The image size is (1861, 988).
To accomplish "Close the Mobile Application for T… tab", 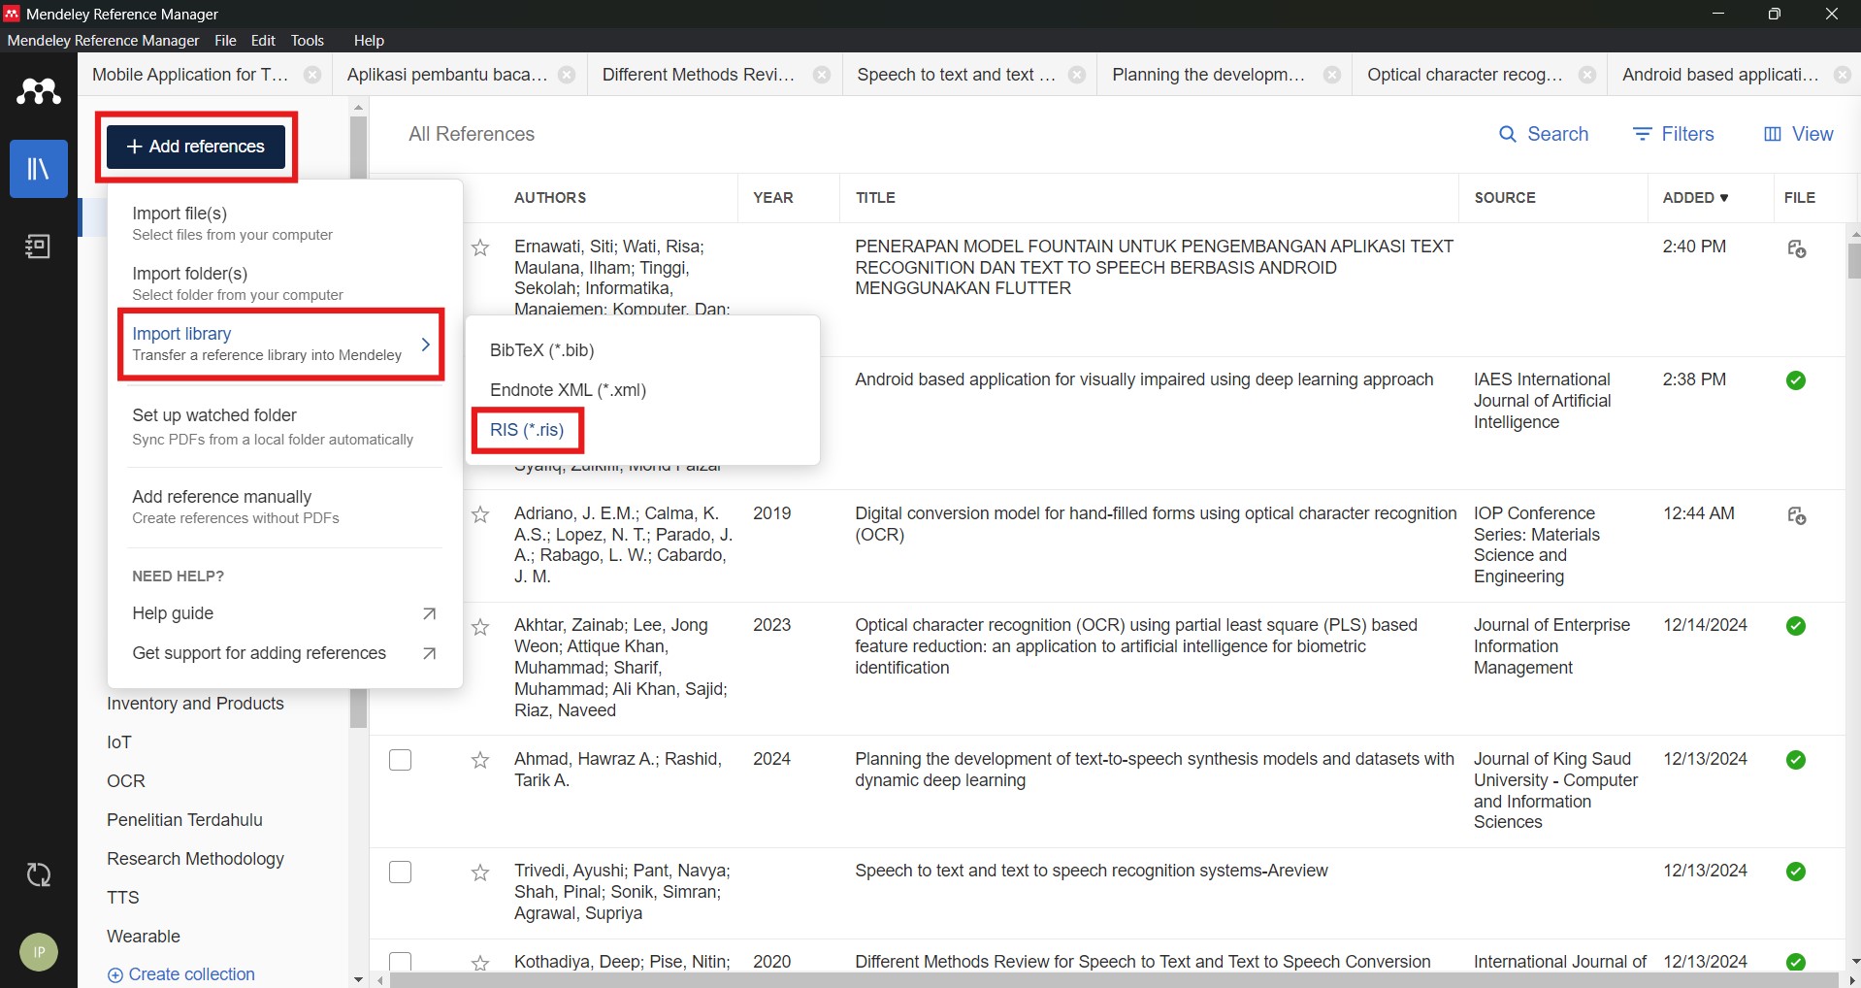I will click(312, 75).
